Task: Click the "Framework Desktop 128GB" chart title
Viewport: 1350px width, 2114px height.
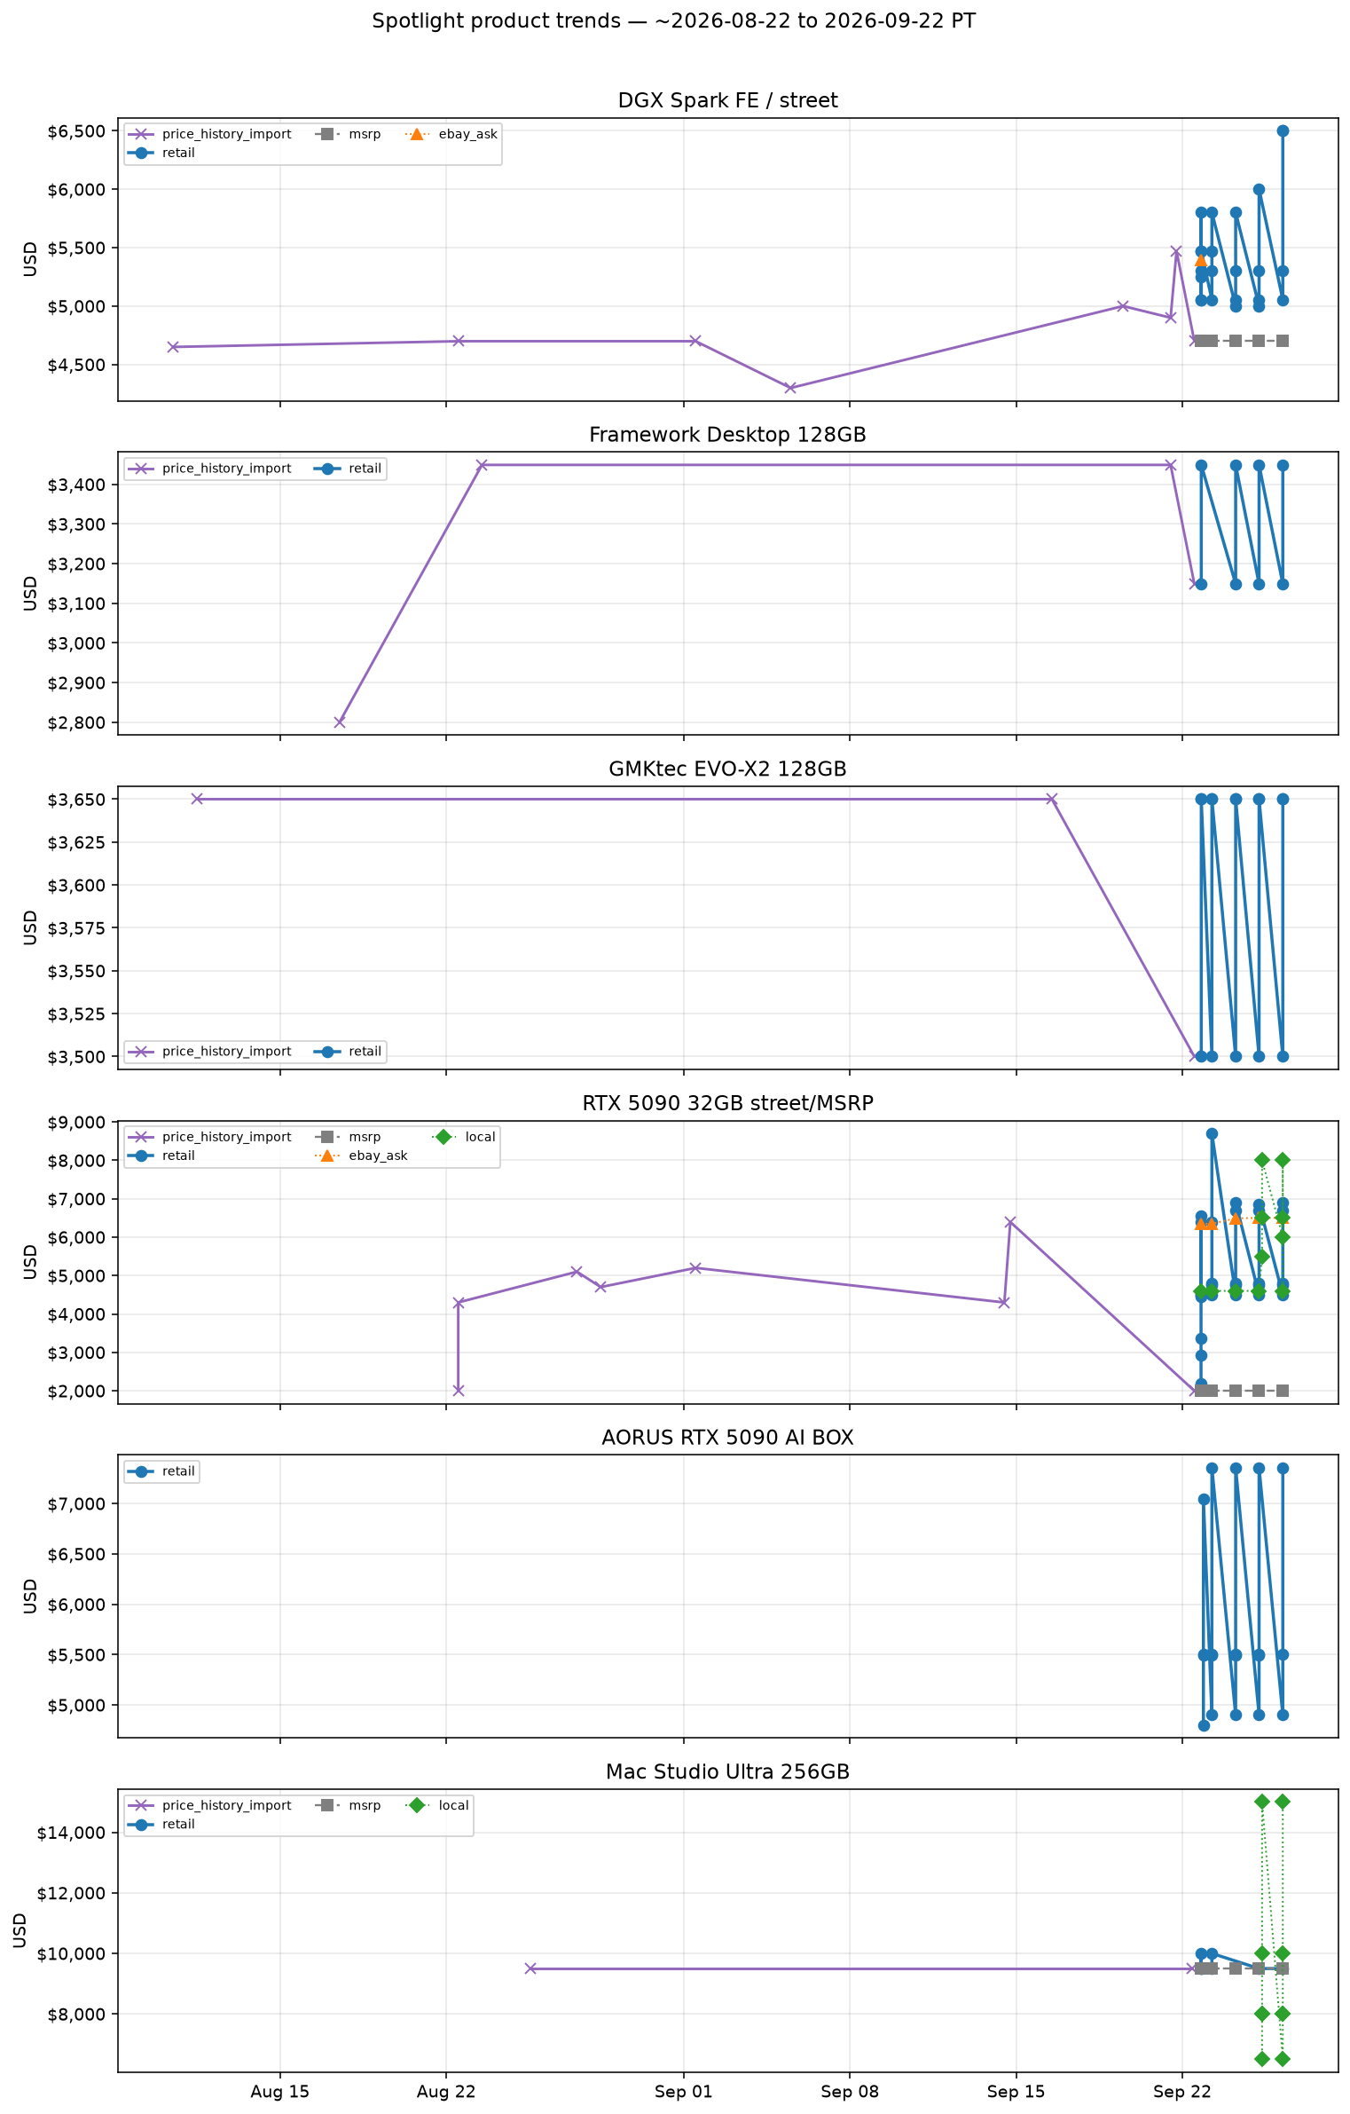Action: pos(727,435)
